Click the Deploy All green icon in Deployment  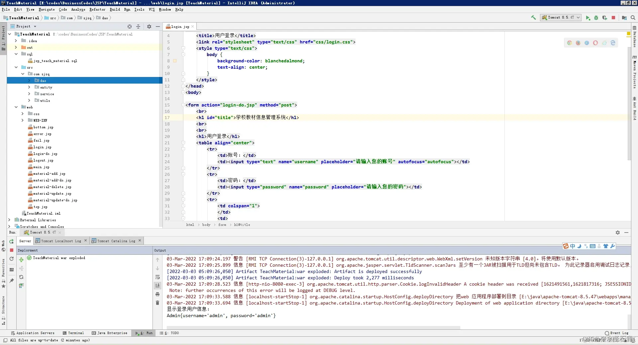click(21, 260)
